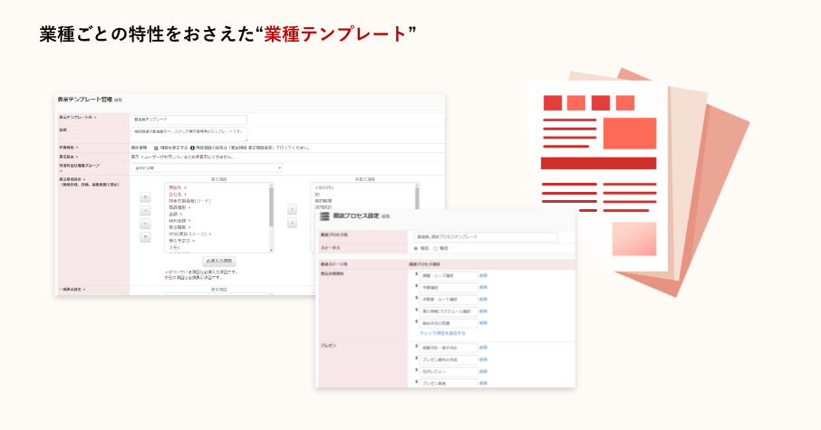Screen dimensions: 821x430
Task: Click the move-to-top arrow button
Action: pos(145,196)
